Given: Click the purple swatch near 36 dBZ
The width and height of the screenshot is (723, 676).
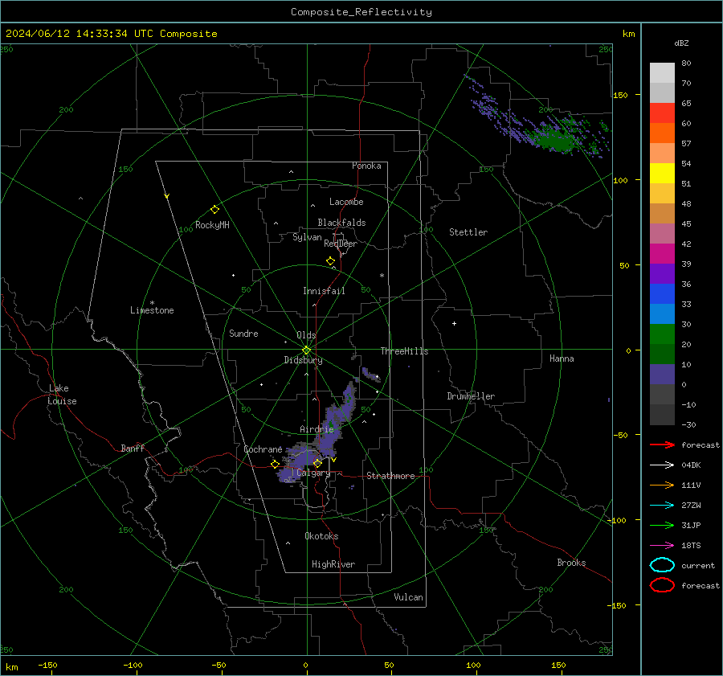Looking at the screenshot, I should (662, 273).
